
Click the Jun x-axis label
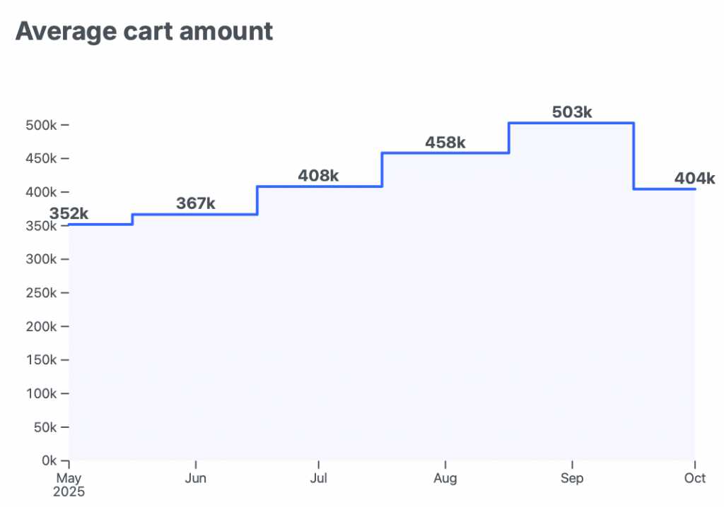(195, 479)
